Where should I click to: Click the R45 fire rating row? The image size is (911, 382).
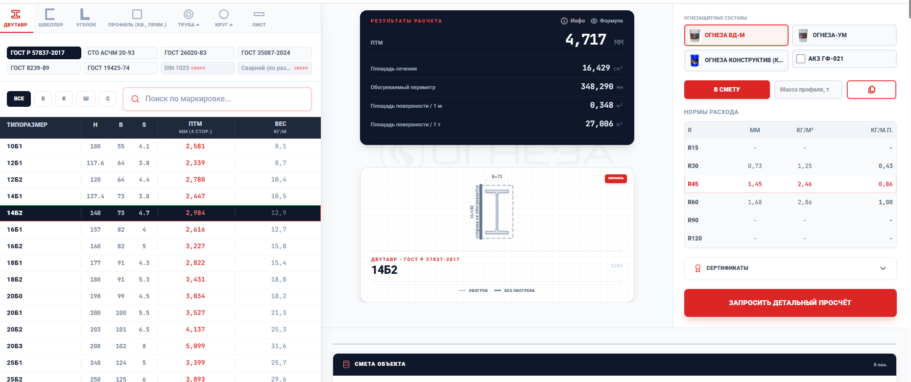coord(790,184)
